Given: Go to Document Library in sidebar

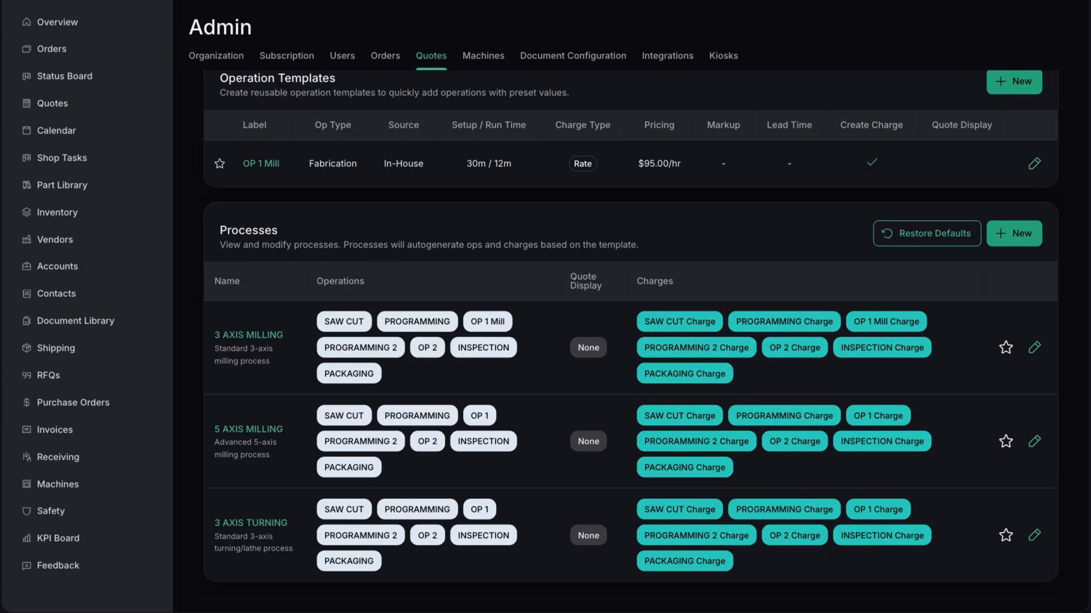Looking at the screenshot, I should [x=75, y=321].
